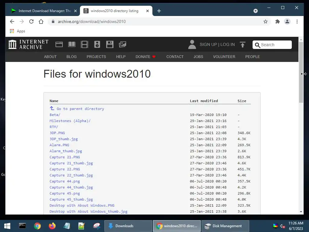309x232 pixels.
Task: Open Alarm.PNG file link
Action: (59, 145)
